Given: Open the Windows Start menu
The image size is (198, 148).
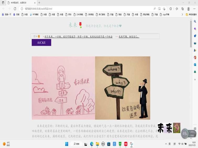Looking at the screenshot, I should coord(67,144).
